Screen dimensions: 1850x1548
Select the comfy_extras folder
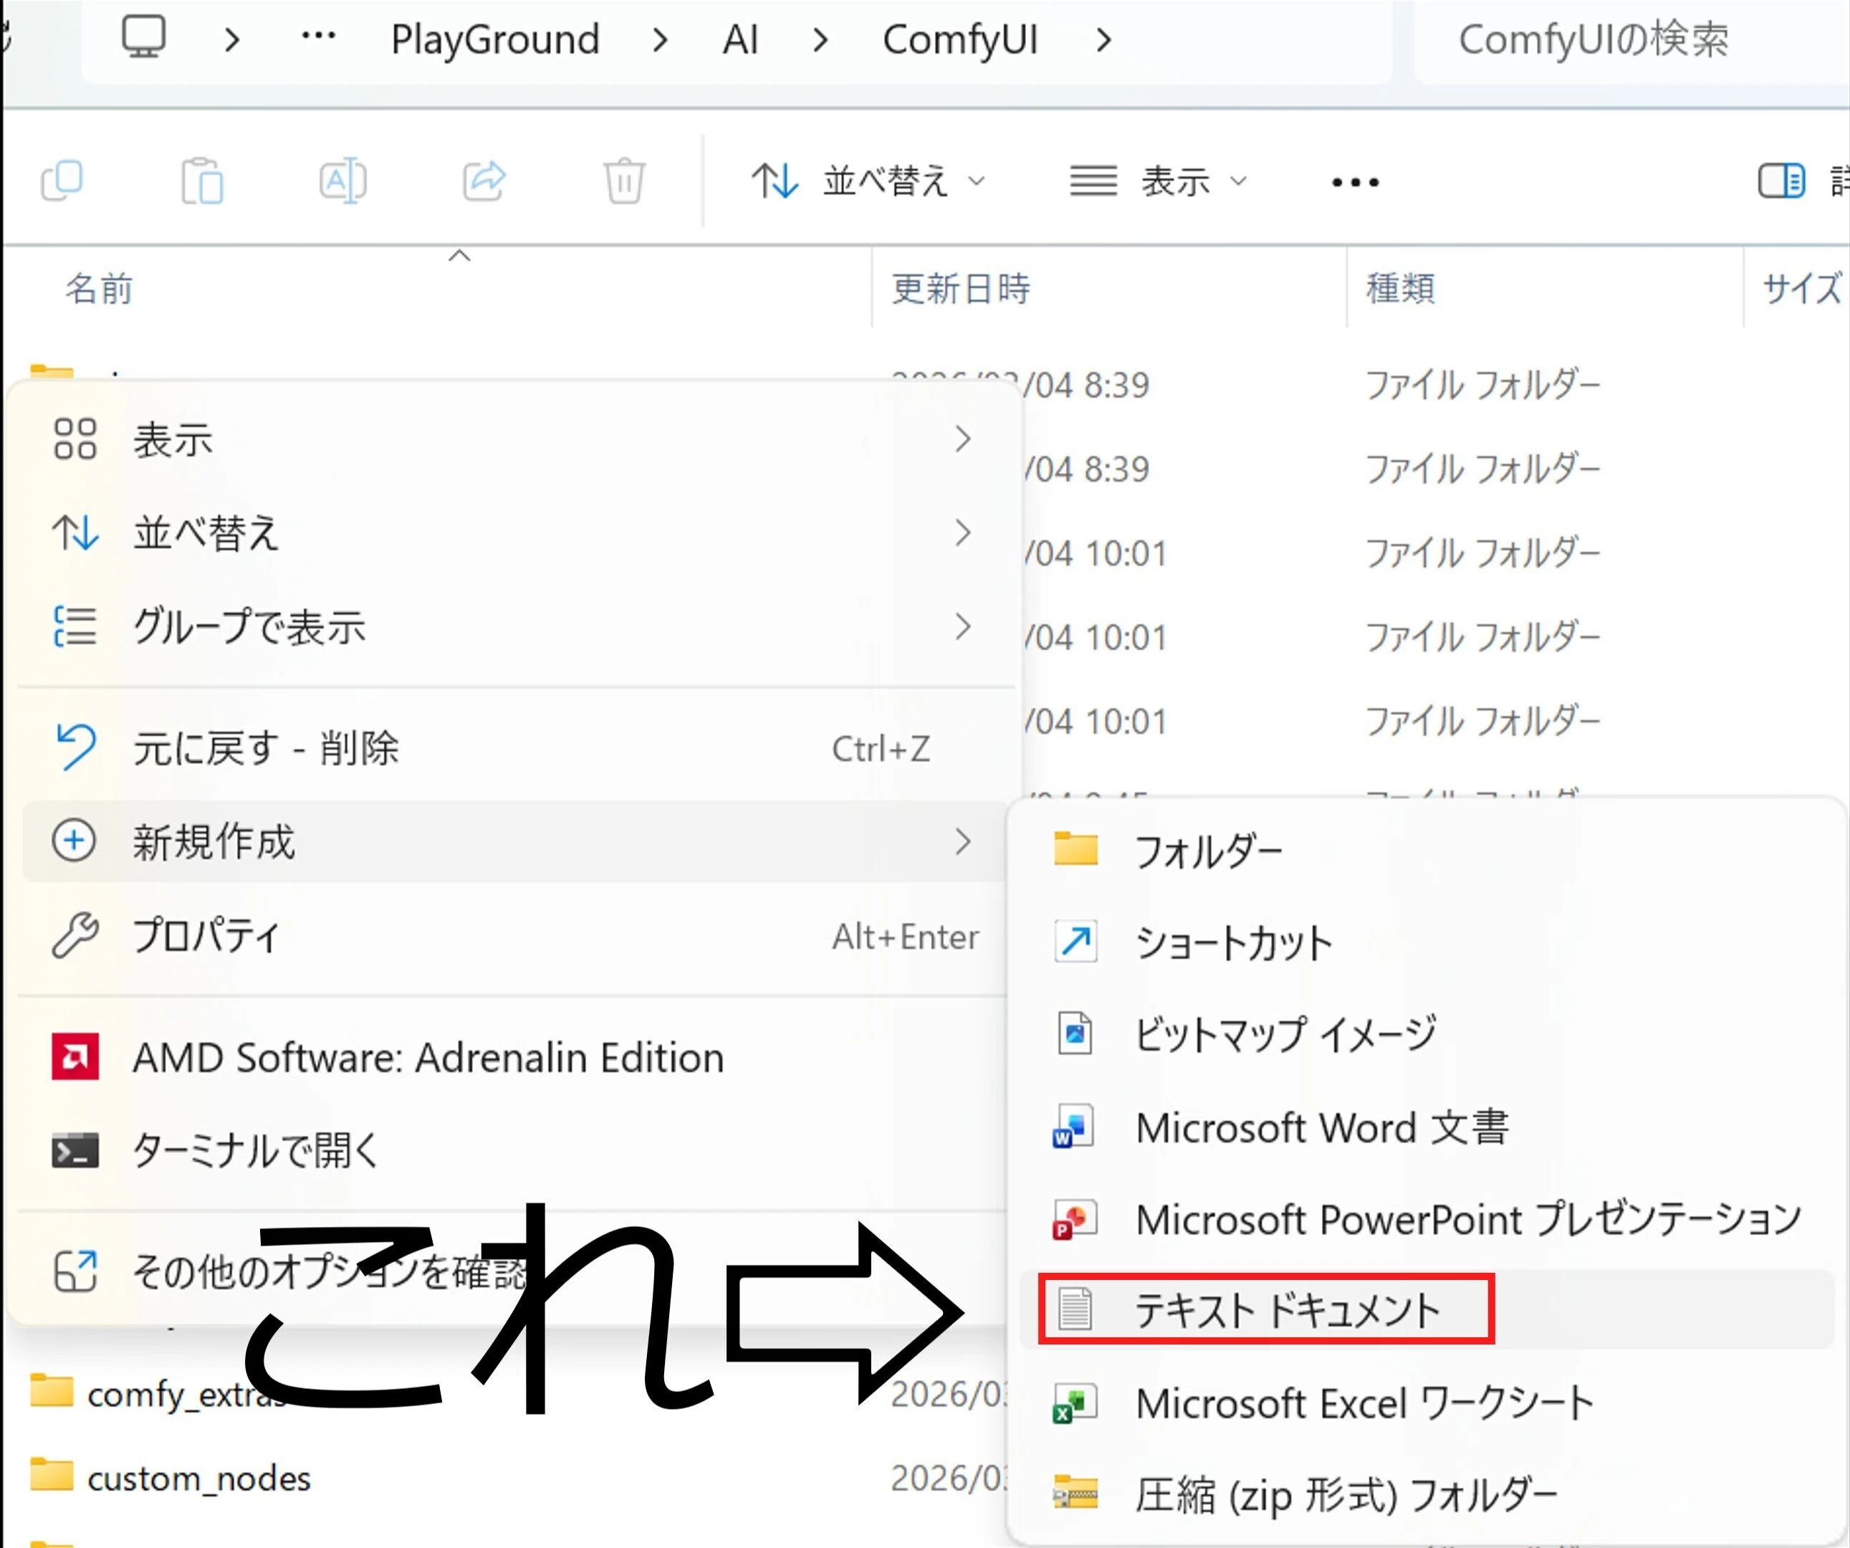click(x=158, y=1394)
